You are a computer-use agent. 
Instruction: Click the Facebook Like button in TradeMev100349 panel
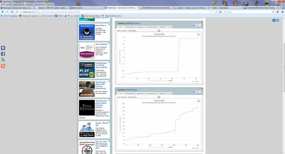pos(195,26)
